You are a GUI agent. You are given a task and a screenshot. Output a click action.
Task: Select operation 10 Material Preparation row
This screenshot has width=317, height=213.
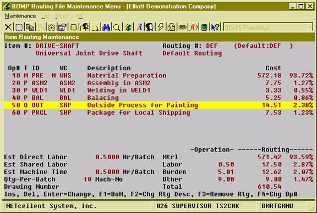point(158,75)
